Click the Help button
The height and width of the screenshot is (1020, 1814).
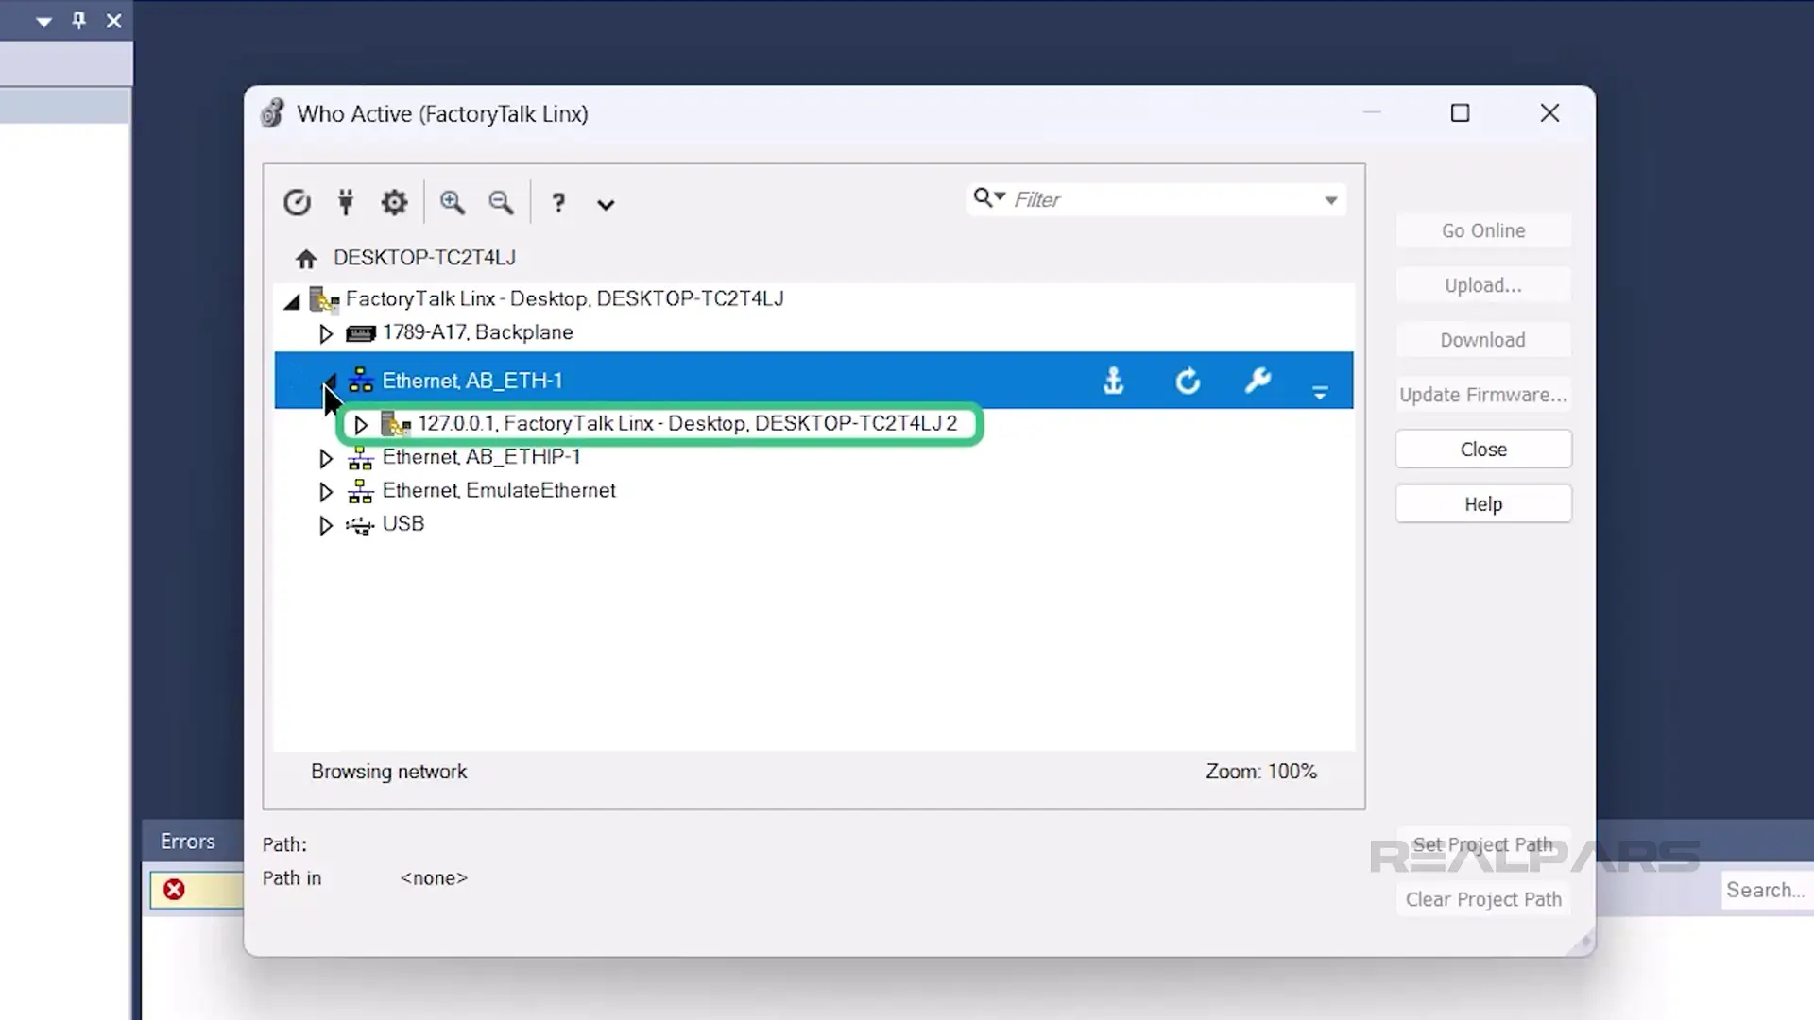pos(1483,504)
